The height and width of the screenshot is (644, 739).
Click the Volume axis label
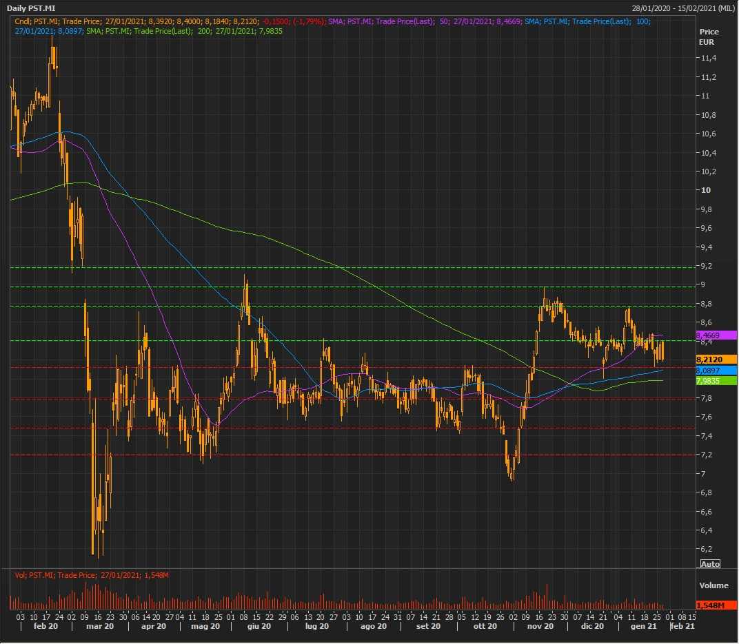pyautogui.click(x=713, y=585)
